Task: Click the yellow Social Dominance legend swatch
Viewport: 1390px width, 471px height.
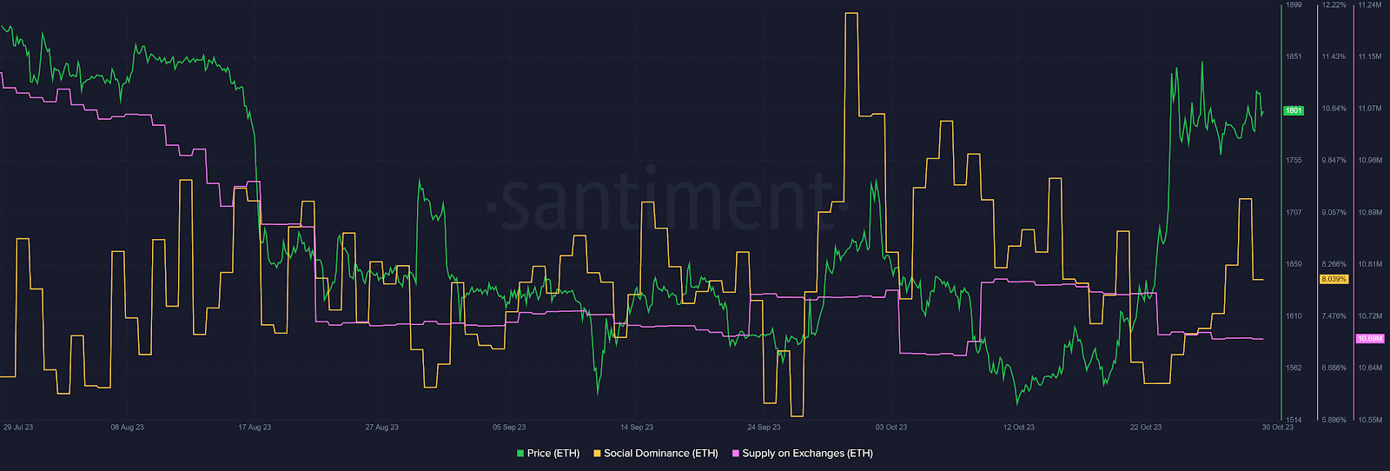Action: pos(597,454)
